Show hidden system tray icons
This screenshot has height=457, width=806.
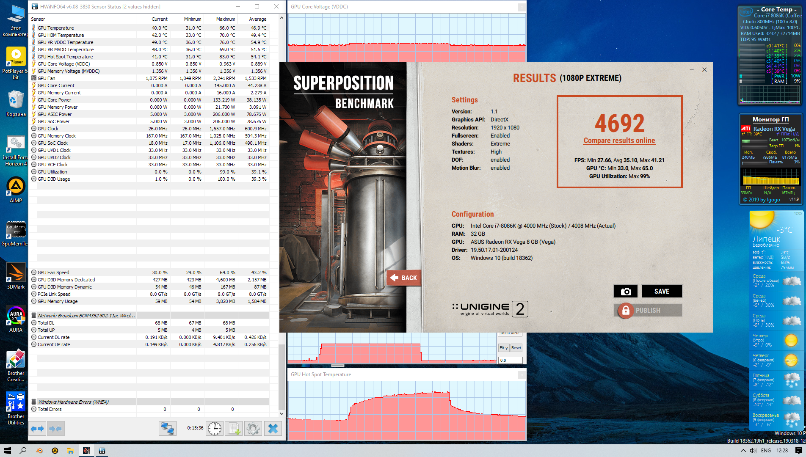[x=743, y=451]
